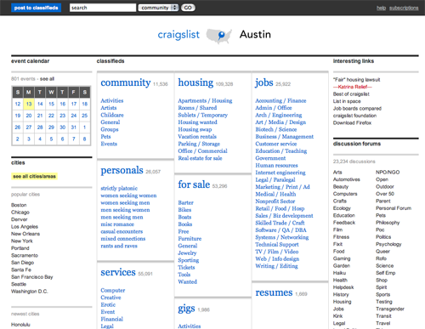Open Childcare under community
Image resolution: width=425 pixels, height=329 pixels.
[112, 115]
